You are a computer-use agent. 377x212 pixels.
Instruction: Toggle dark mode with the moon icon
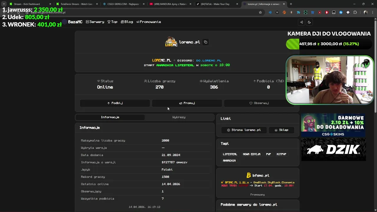tap(309, 22)
